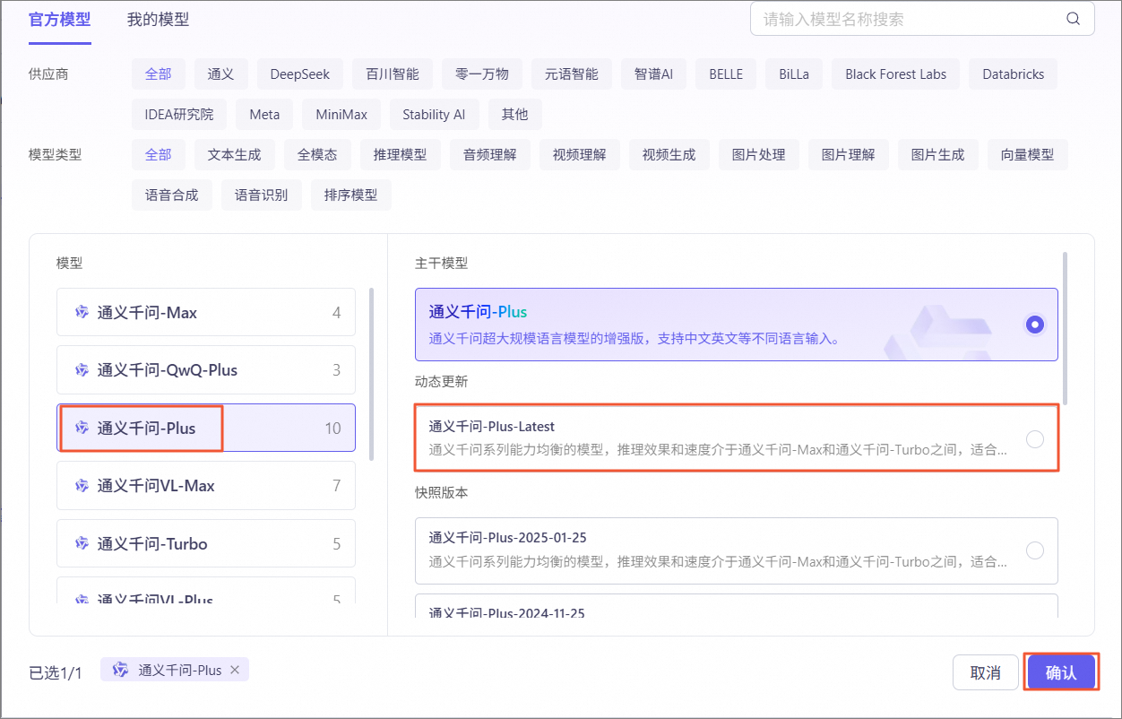Filter model type by 图片处理
Screen dimensions: 1122x719
tap(759, 155)
